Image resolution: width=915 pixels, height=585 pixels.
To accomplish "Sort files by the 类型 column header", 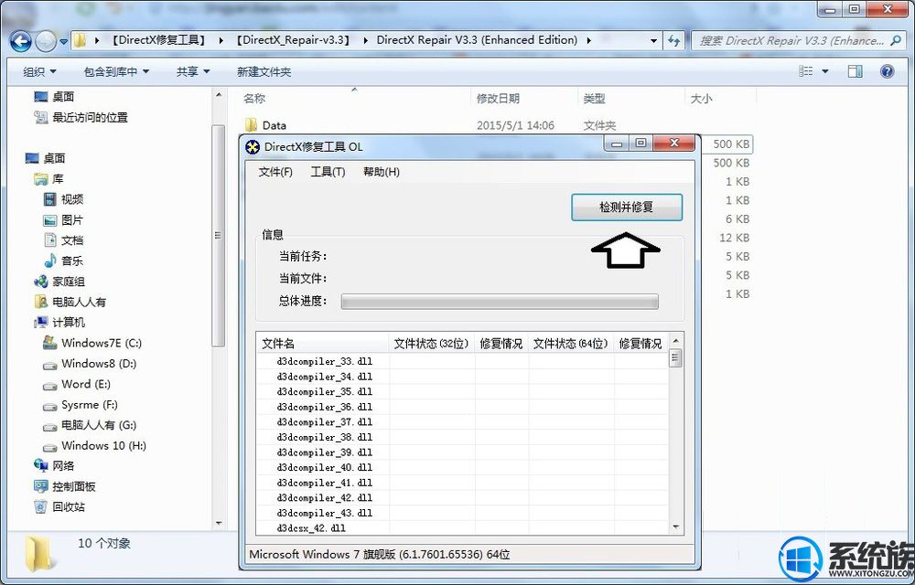I will (x=630, y=99).
